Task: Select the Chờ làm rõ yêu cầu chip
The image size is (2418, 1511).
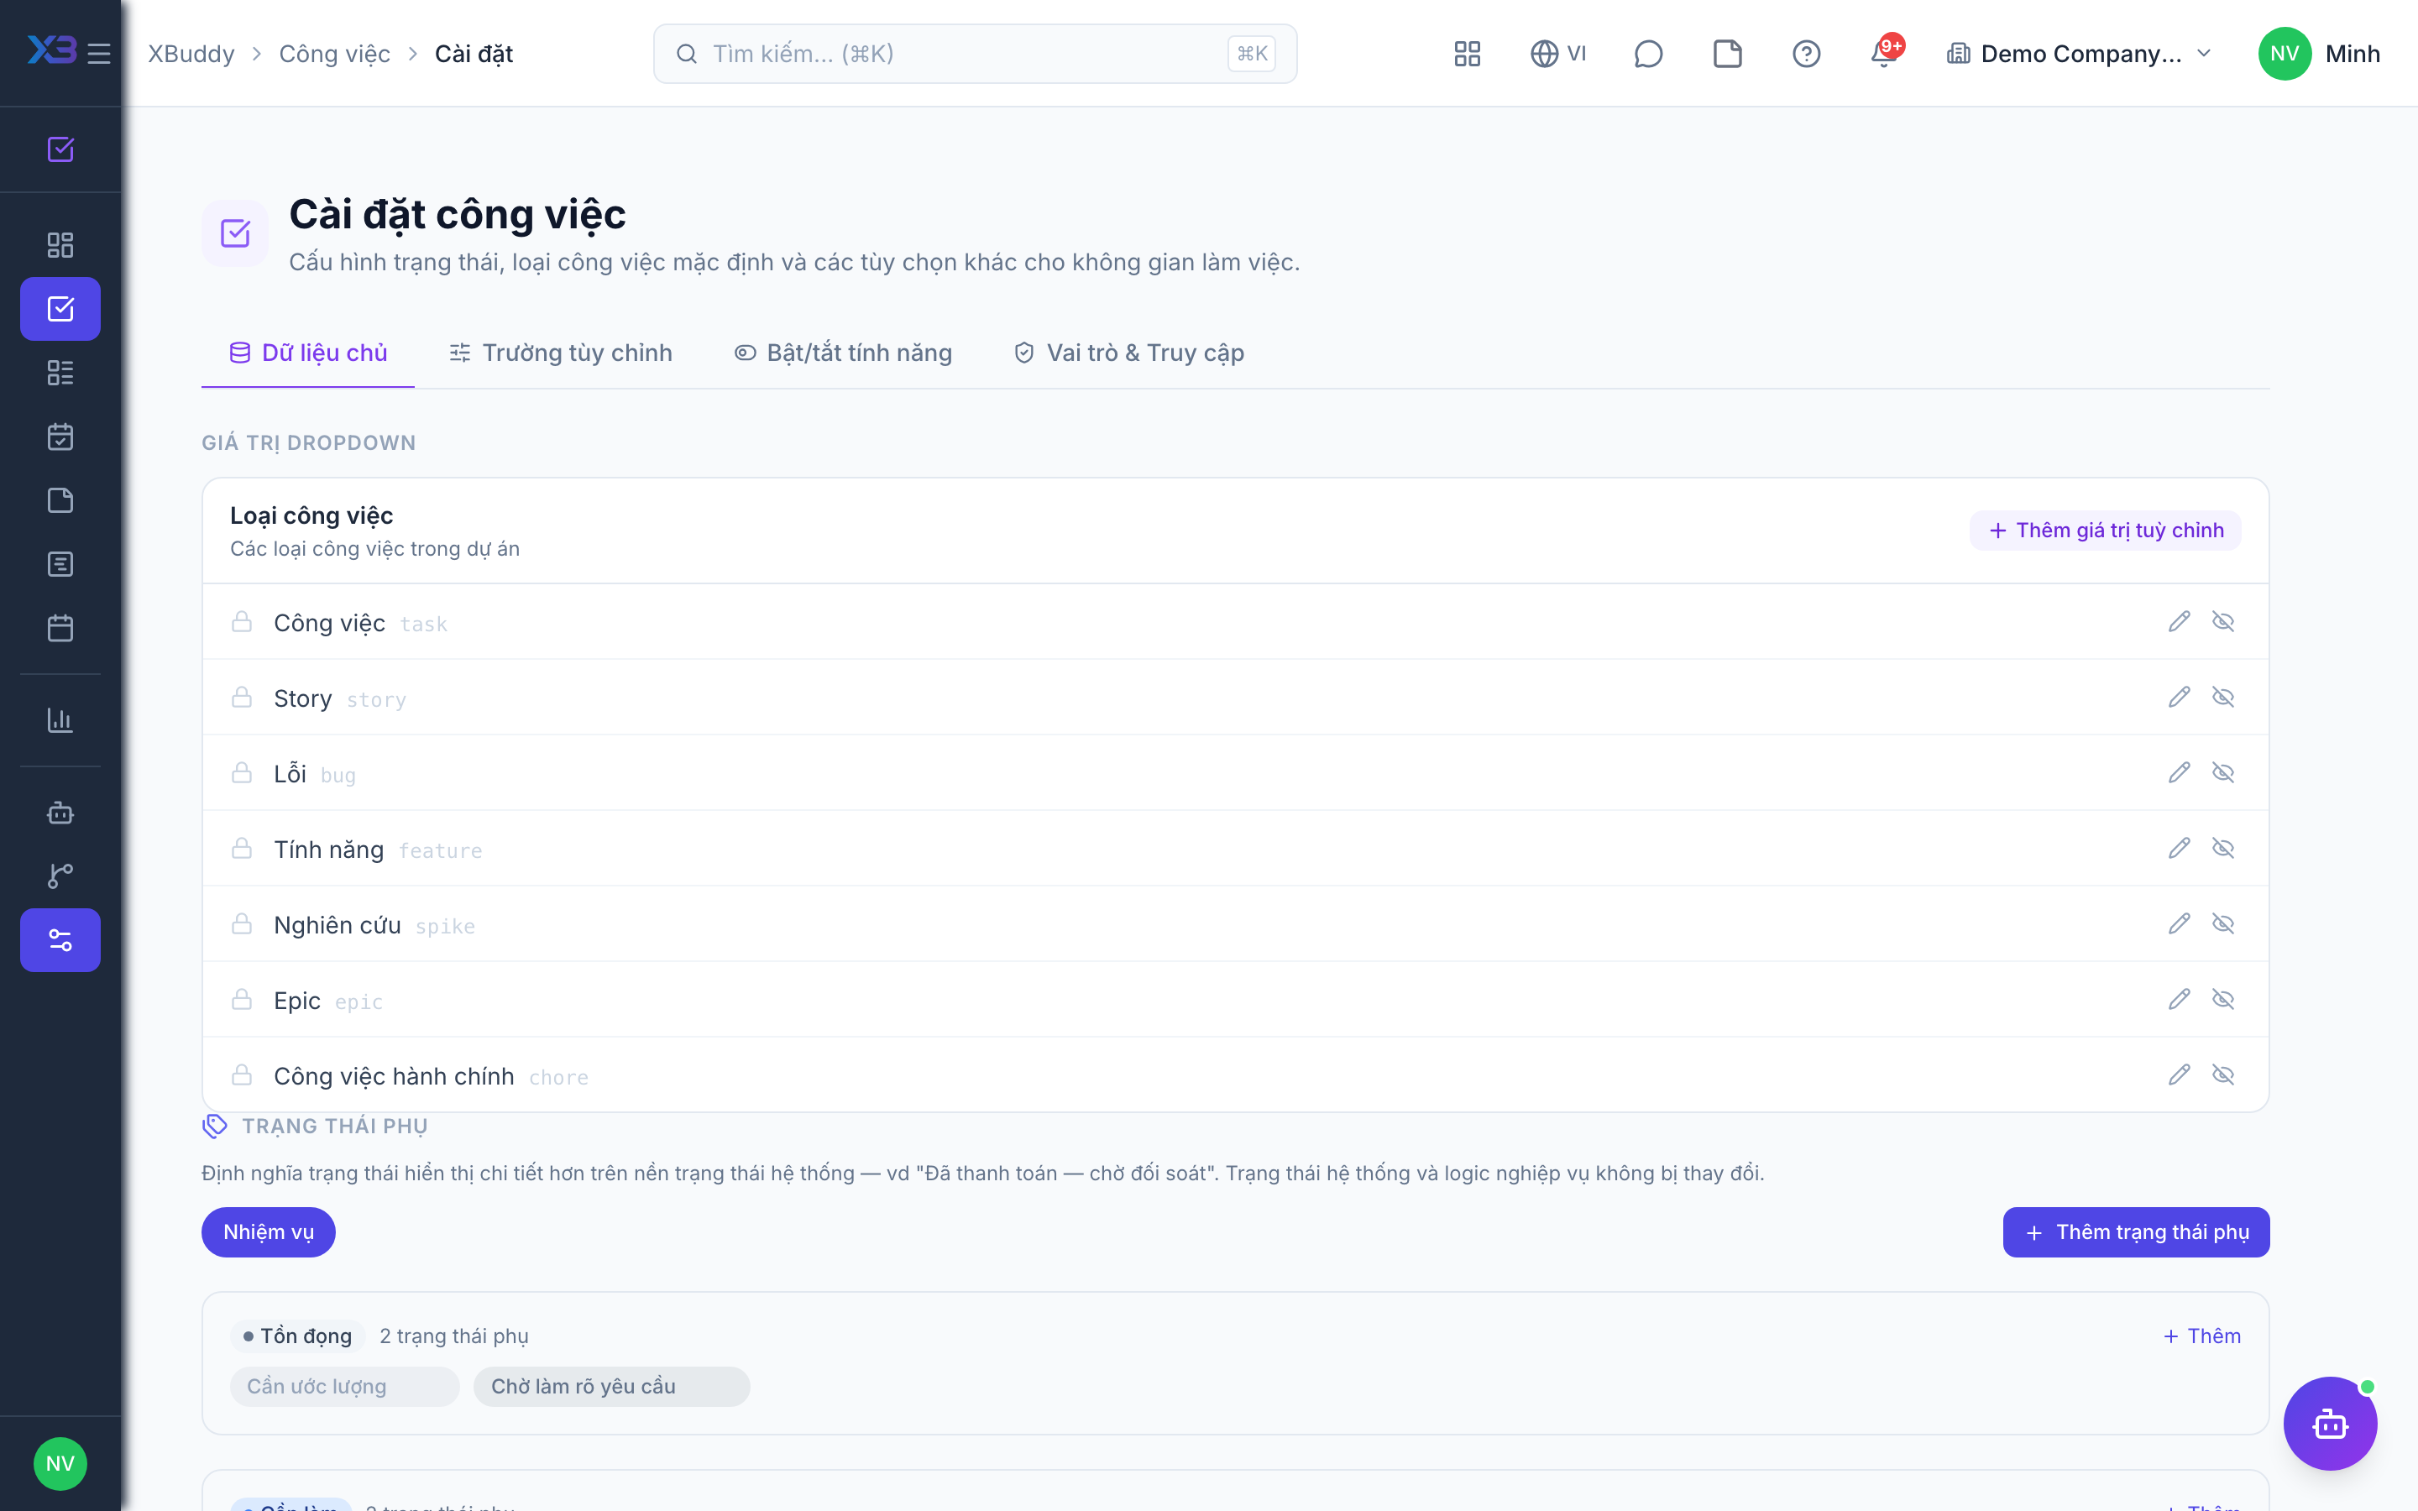Action: tap(611, 1386)
